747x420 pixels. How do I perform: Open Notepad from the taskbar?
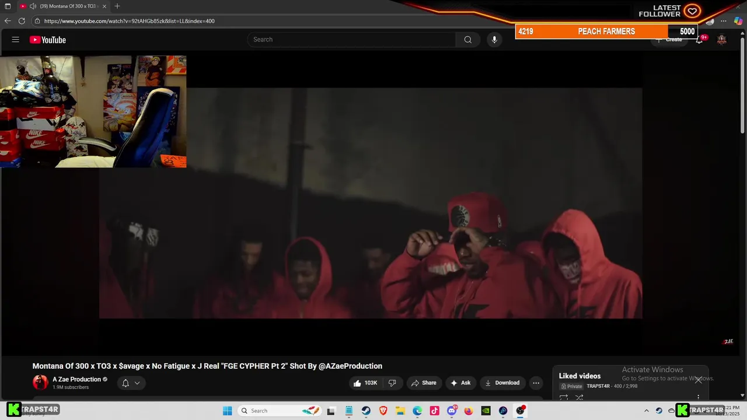(x=349, y=411)
